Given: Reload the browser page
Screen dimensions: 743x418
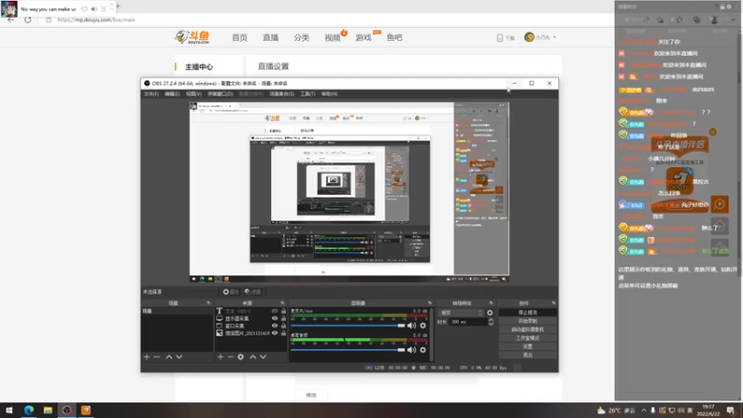Looking at the screenshot, I should click(28, 20).
